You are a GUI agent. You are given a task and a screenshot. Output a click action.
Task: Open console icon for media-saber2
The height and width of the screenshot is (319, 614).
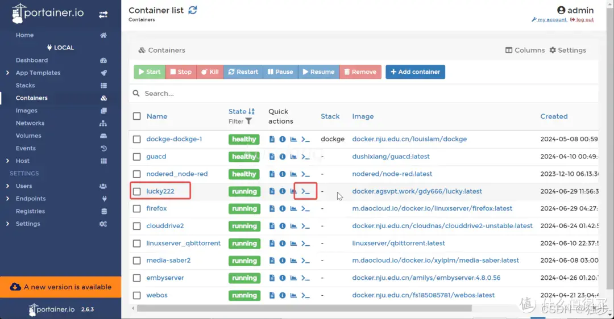tap(305, 261)
